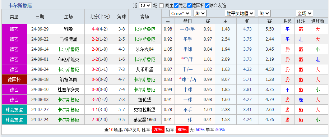Click the 角球 column header
329x137 pixels.
[121, 17]
